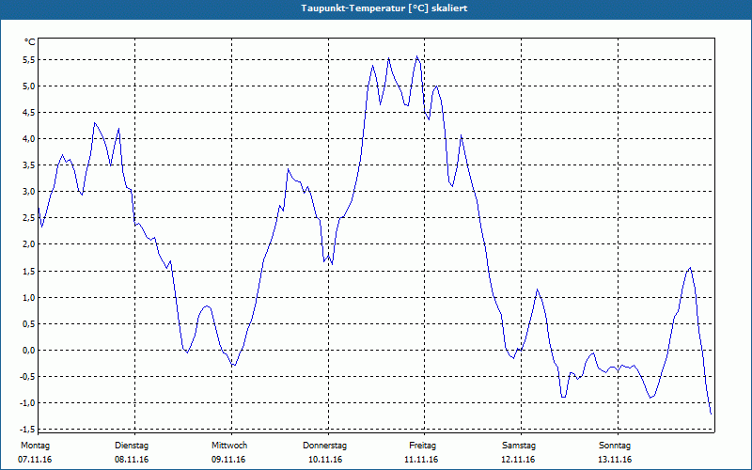Click the 12.11.16 date label

pos(518,460)
